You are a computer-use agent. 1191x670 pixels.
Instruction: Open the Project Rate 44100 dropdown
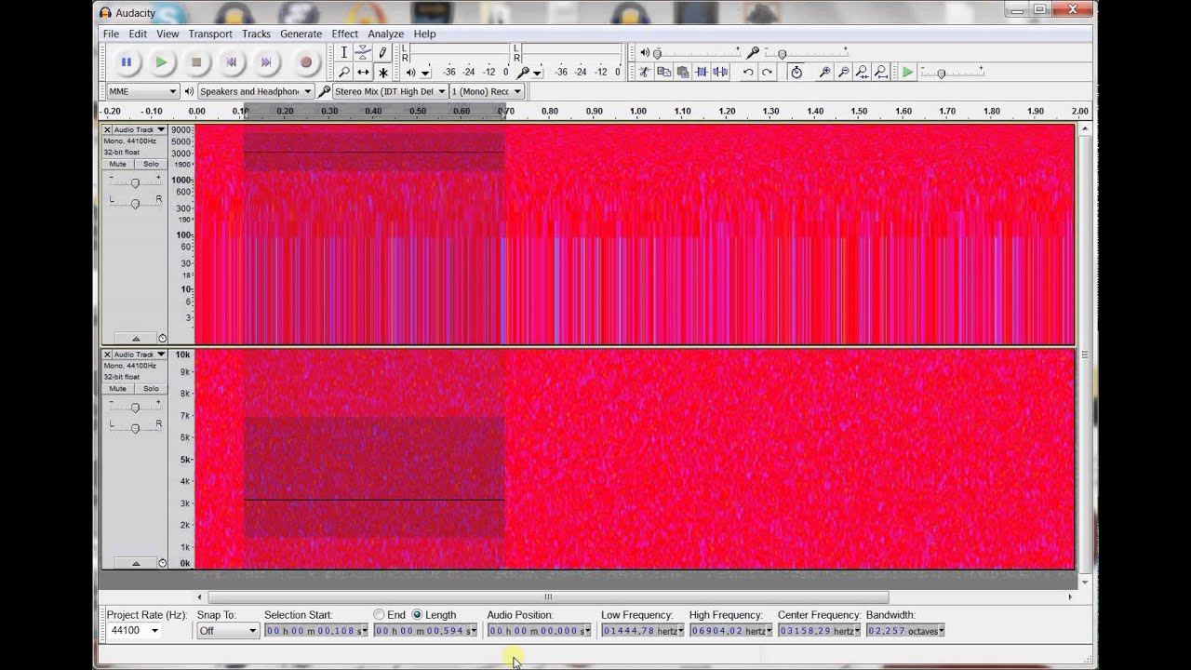[134, 631]
